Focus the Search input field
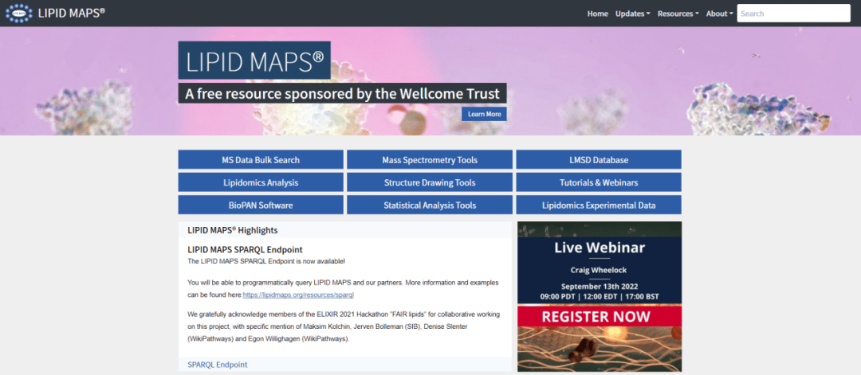 [x=793, y=14]
